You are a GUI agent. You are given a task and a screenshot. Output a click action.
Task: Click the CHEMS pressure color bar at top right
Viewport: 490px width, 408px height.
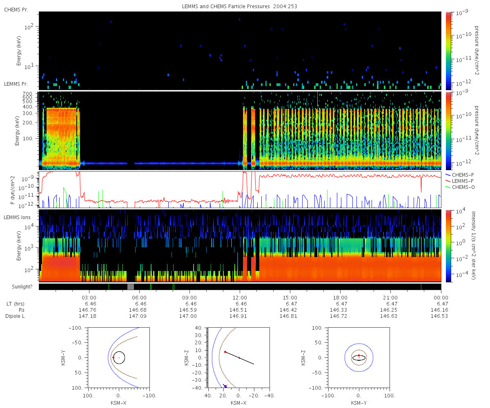(x=448, y=51)
